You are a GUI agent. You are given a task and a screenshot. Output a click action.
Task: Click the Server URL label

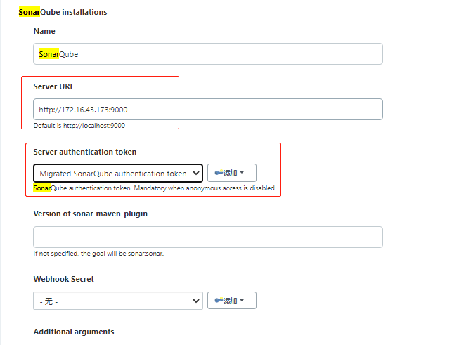coord(53,86)
